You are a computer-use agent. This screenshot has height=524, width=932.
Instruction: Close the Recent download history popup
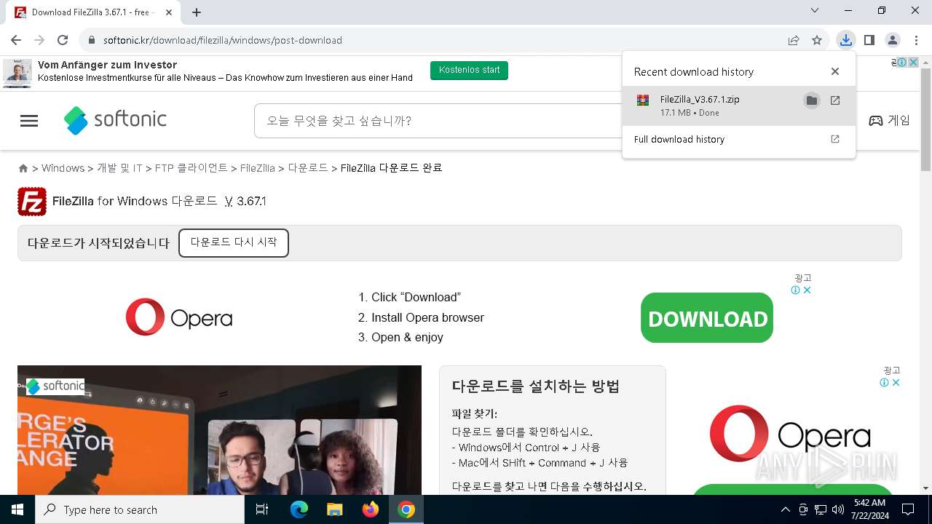click(x=835, y=71)
